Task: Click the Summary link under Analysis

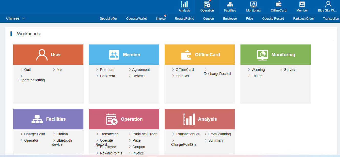Action: tap(216, 140)
